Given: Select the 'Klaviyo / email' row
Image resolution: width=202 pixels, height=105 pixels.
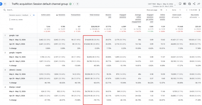Looking at the screenshot, I should (x=15, y=87).
